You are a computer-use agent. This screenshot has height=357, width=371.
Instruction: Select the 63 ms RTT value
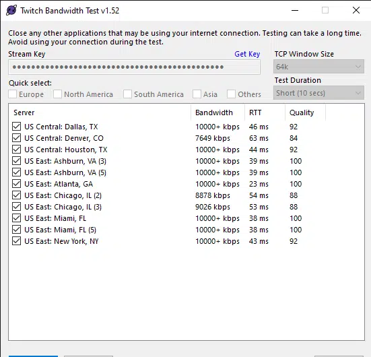point(259,138)
